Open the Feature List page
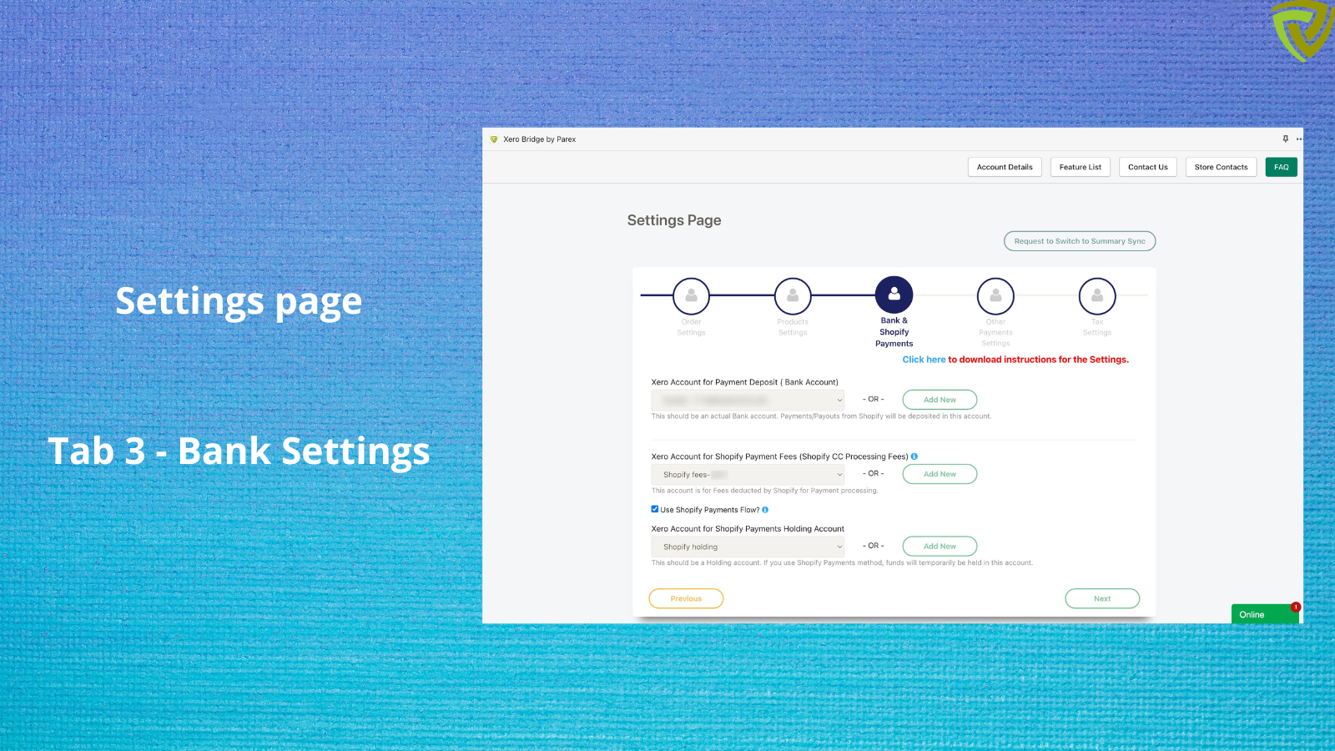This screenshot has width=1335, height=751. point(1081,167)
